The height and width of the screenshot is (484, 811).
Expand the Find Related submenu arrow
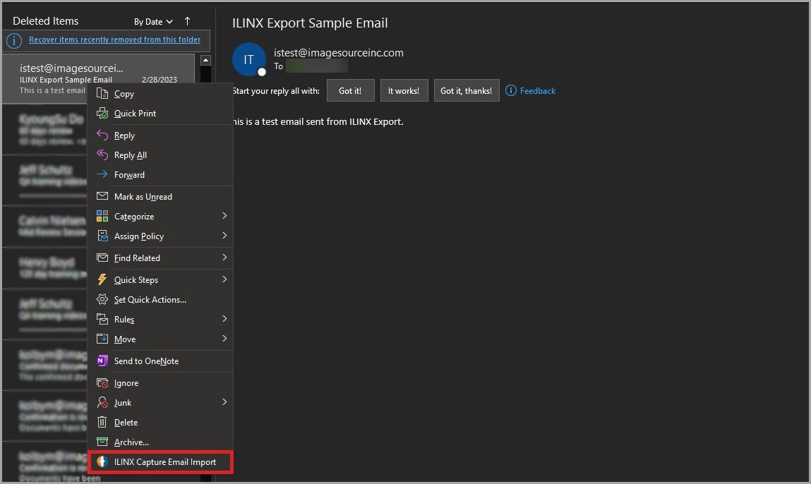(224, 257)
